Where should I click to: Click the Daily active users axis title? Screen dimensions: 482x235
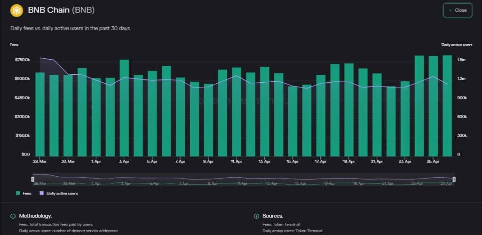457,45
